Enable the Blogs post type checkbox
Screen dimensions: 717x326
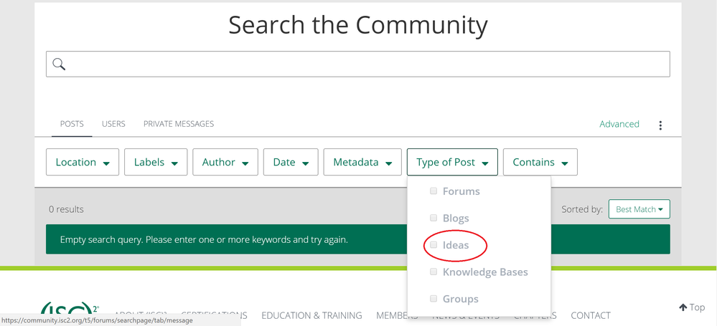pos(434,218)
